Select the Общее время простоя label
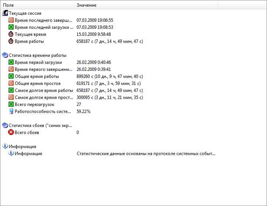267x206 pixels. (38, 83)
